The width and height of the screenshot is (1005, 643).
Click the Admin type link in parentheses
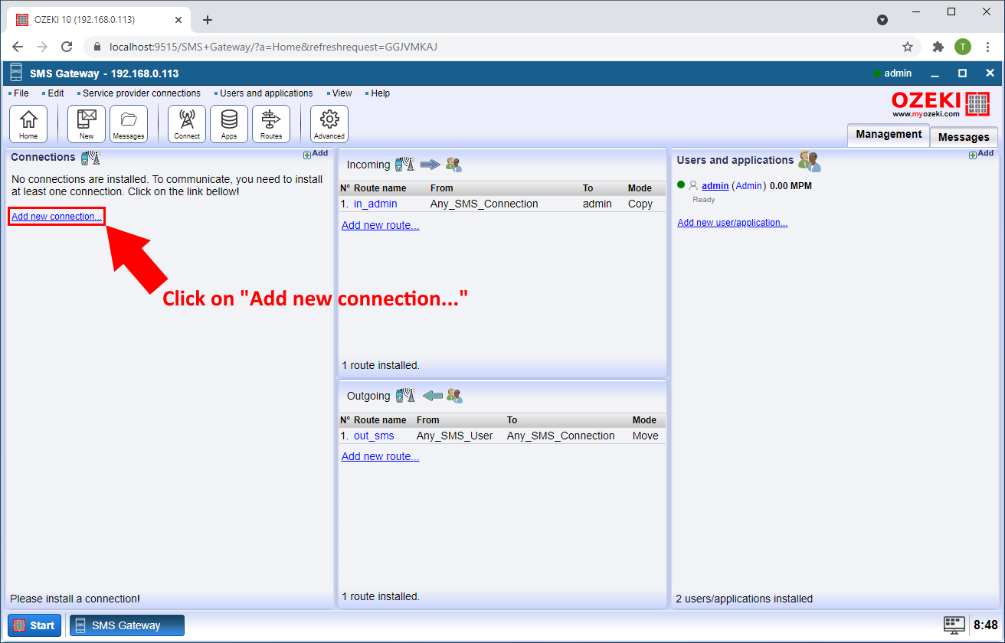[x=748, y=186]
